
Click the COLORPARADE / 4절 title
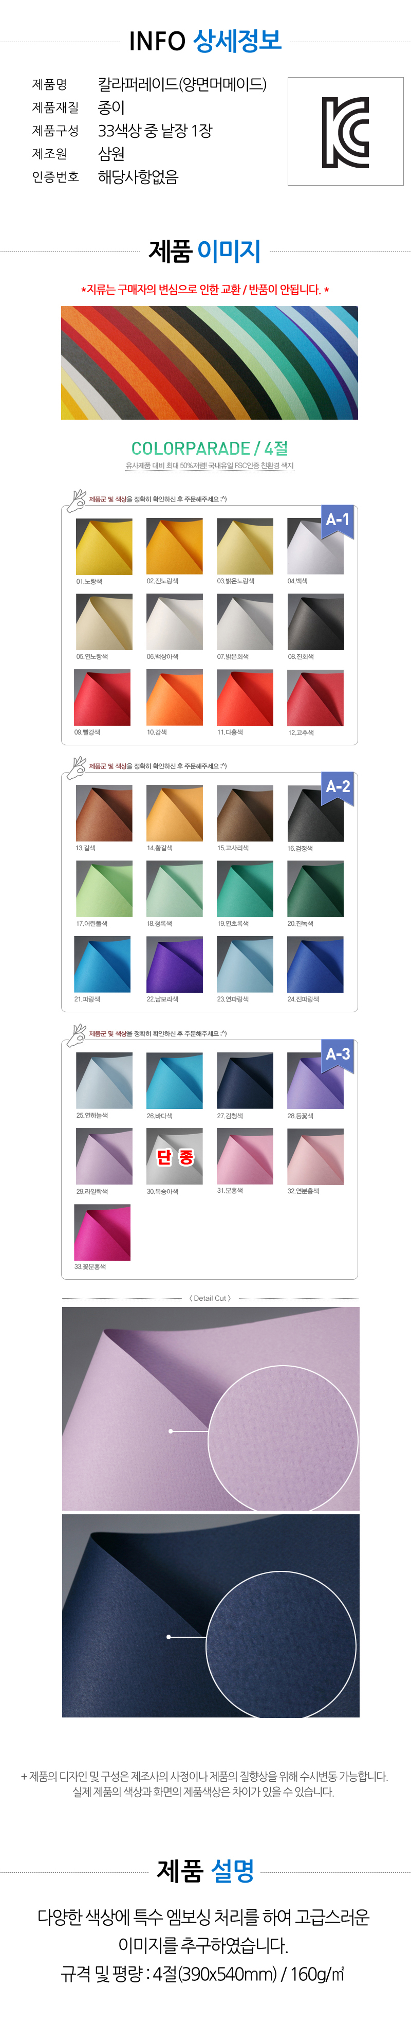[x=210, y=447]
